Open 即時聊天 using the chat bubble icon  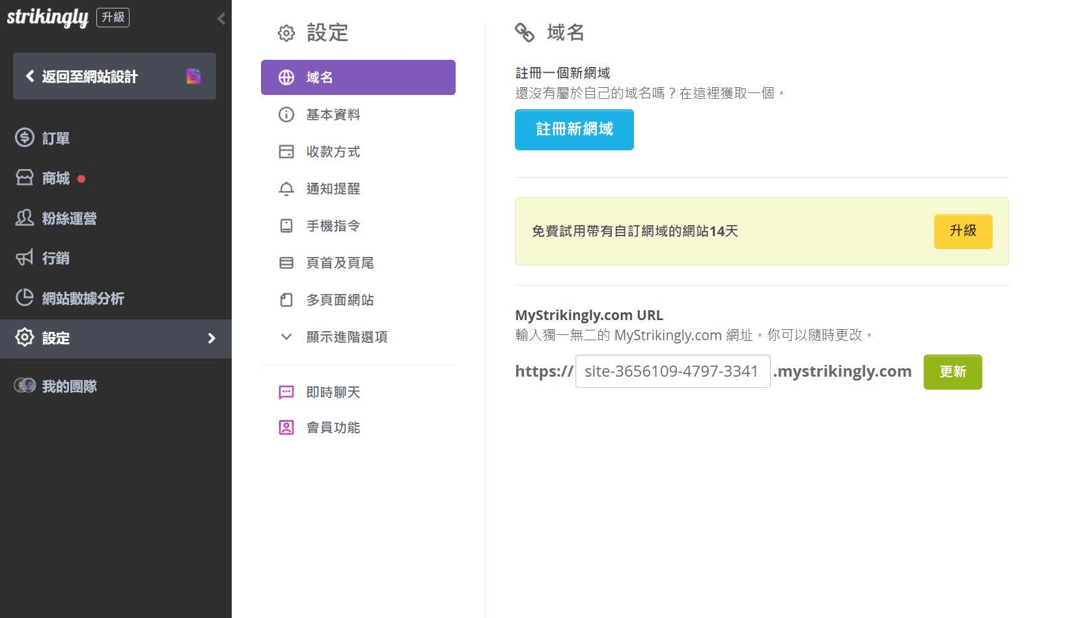tap(285, 392)
